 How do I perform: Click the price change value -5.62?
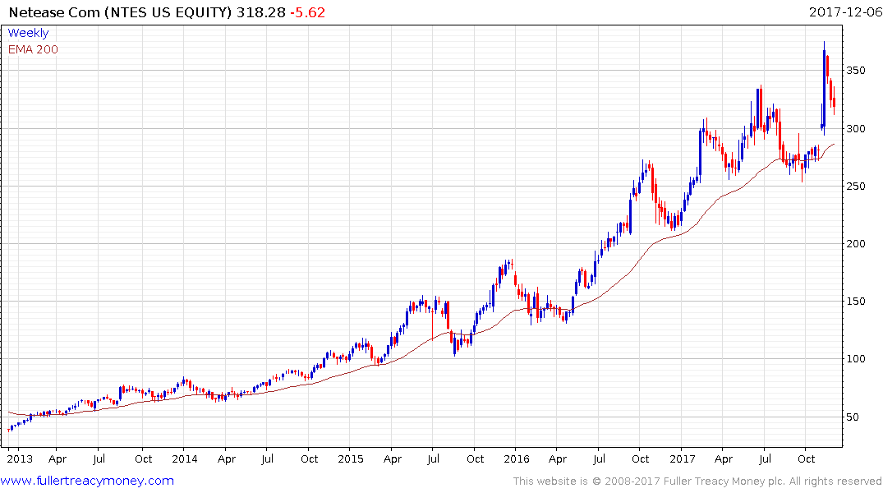(x=307, y=12)
